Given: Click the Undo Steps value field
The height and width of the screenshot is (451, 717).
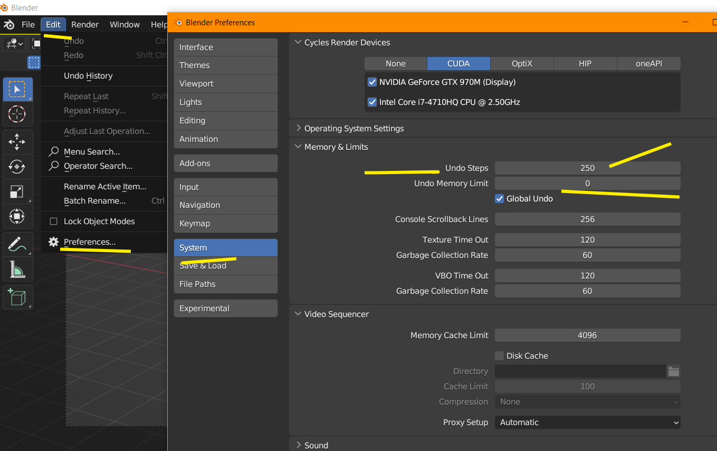Looking at the screenshot, I should click(x=587, y=168).
